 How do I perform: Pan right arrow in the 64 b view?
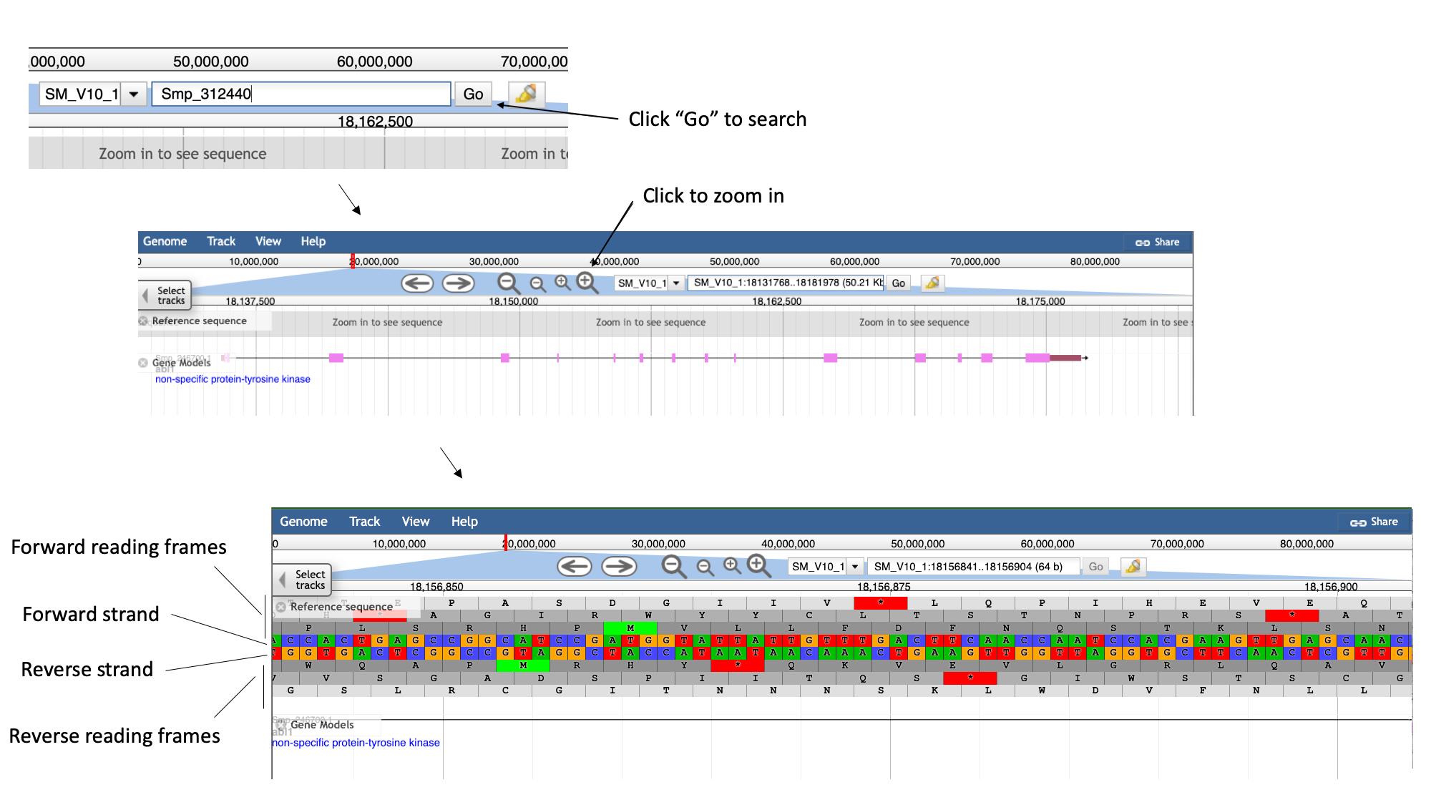[x=619, y=567]
